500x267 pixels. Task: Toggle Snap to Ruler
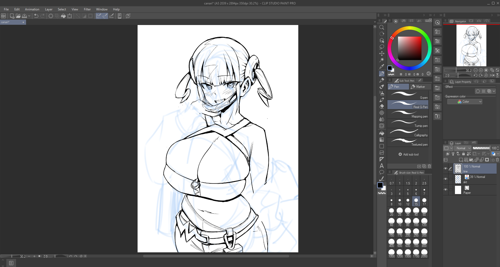coord(99,16)
